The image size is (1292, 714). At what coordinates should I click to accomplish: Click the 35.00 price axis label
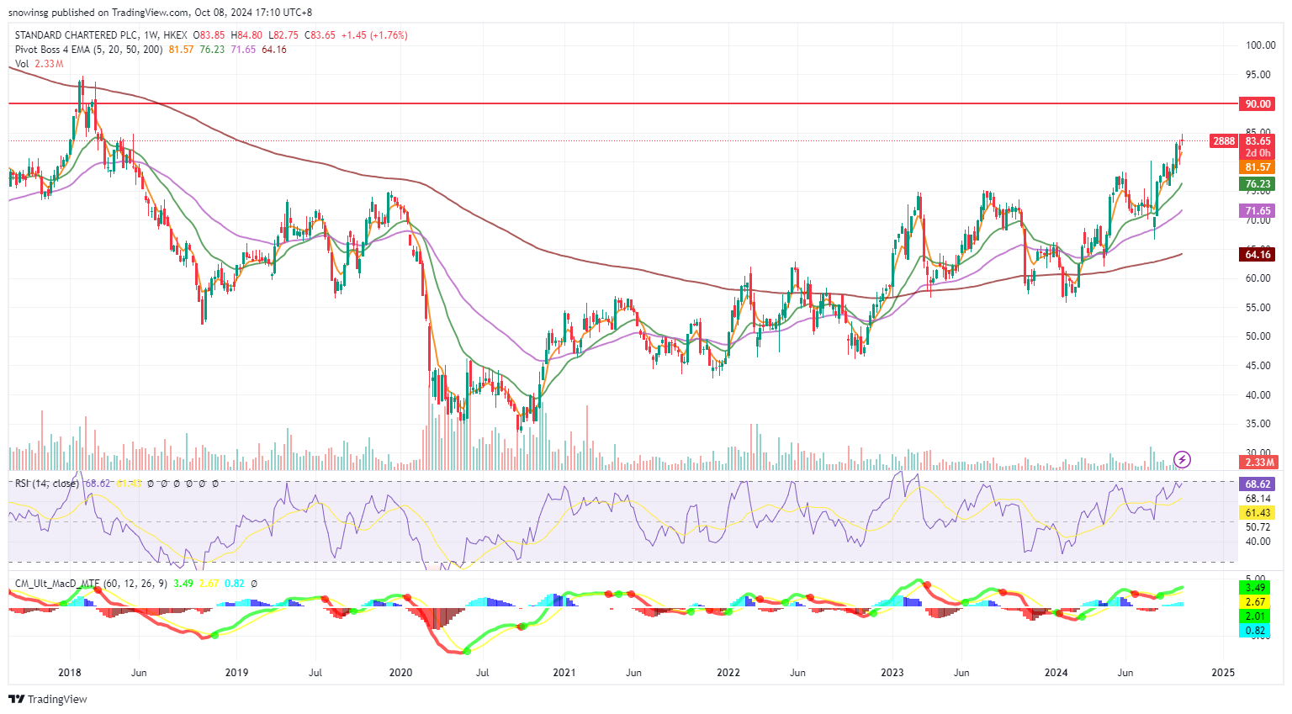point(1258,424)
